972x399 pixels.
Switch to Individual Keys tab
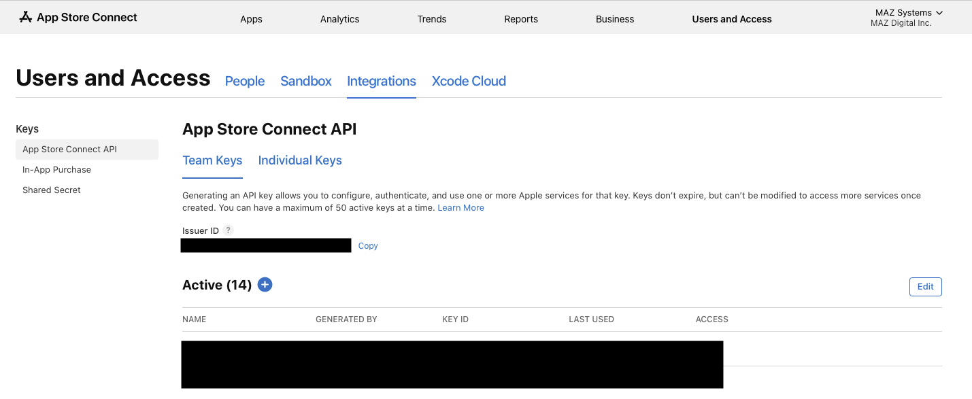pyautogui.click(x=300, y=160)
